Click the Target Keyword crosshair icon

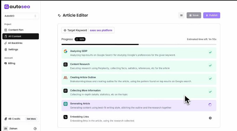pos(65,30)
